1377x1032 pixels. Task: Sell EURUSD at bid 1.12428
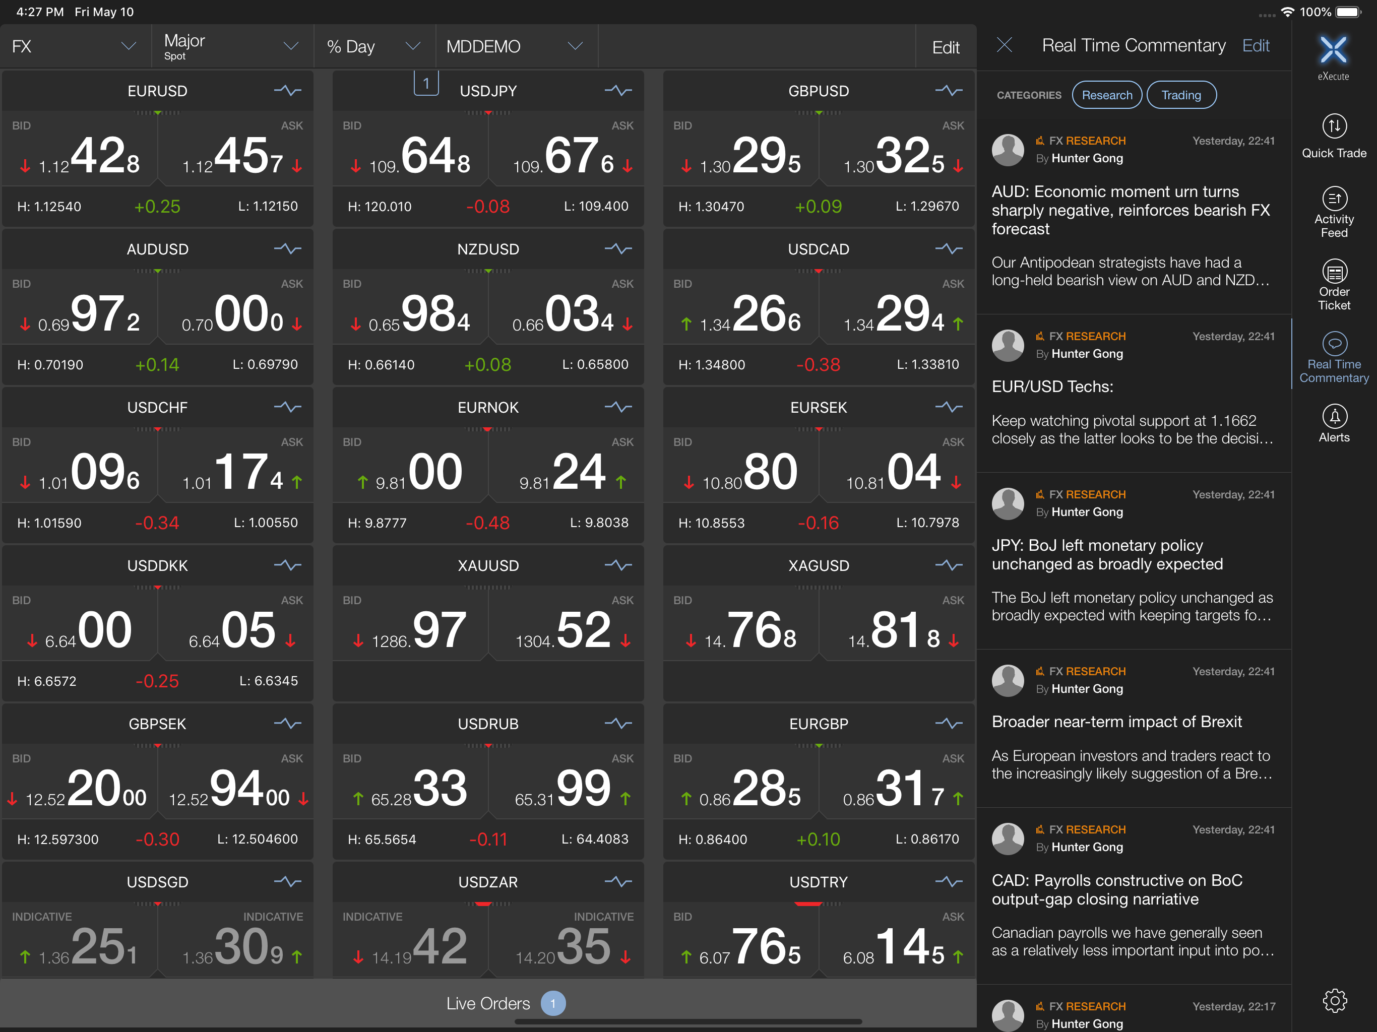click(x=80, y=148)
